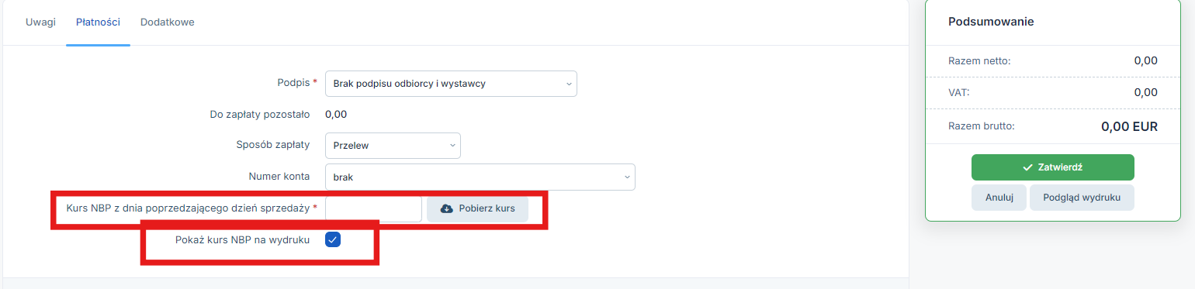Click the 'Pokaż kurs NBP na wydruku' label text
Image resolution: width=1195 pixels, height=289 pixels.
(243, 239)
